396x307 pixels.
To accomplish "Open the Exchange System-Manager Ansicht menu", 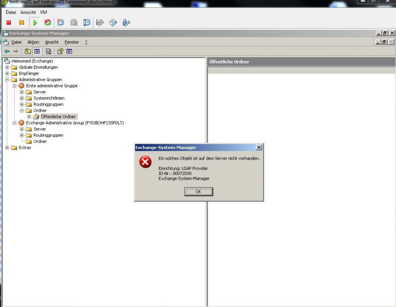I will [x=52, y=42].
